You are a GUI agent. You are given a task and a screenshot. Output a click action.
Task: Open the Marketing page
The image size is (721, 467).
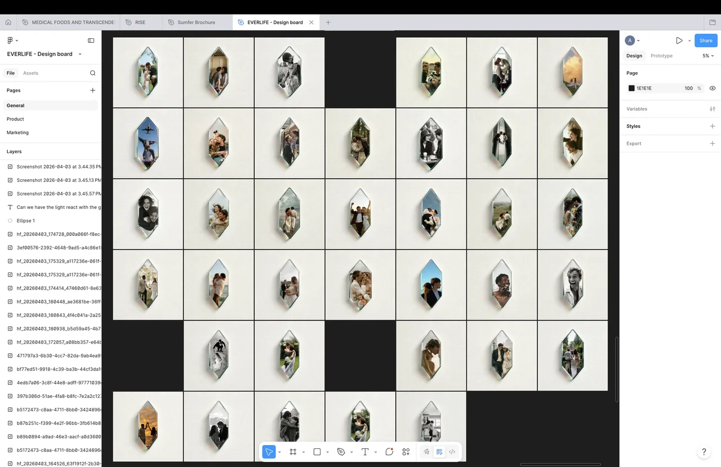click(x=17, y=132)
